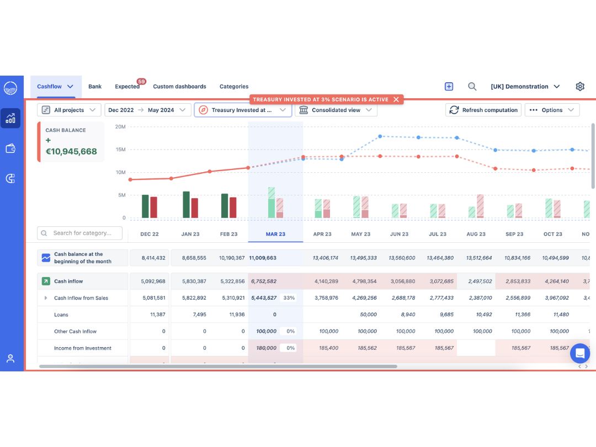This screenshot has height=447, width=596.
Task: Click the APR 23 column header
Action: pos(322,234)
